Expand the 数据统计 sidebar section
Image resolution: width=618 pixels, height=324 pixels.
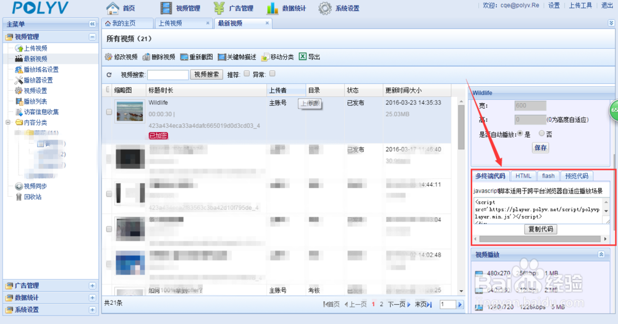tap(92, 297)
